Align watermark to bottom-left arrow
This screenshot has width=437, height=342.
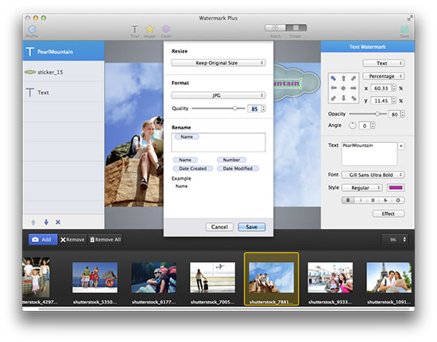[334, 98]
